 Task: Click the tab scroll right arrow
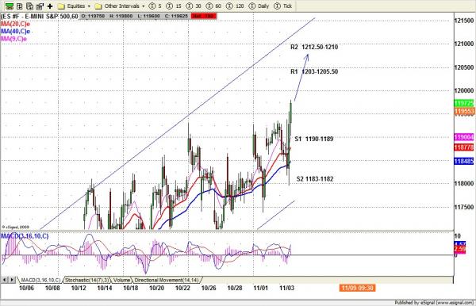pos(12,280)
